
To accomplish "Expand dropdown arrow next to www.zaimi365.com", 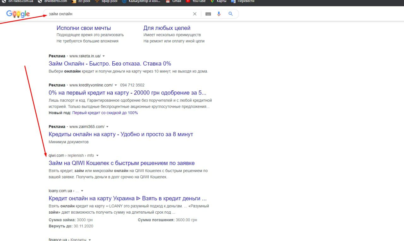I will click(x=107, y=127).
